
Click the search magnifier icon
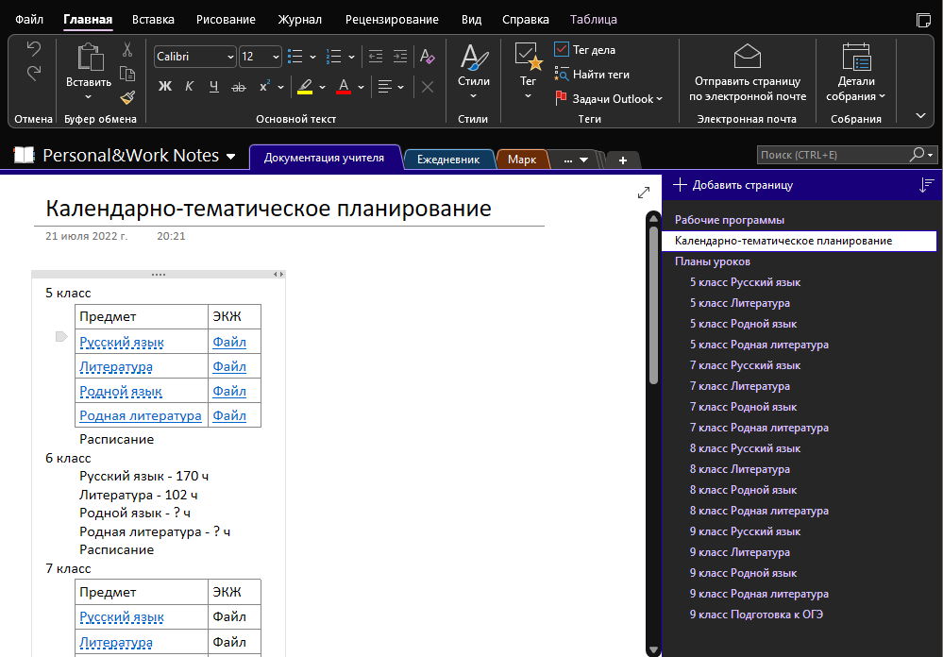pos(917,155)
